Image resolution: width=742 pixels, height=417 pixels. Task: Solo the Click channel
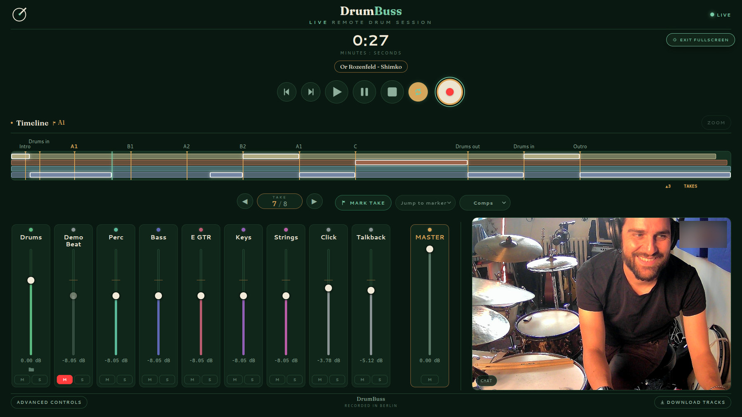click(x=337, y=380)
